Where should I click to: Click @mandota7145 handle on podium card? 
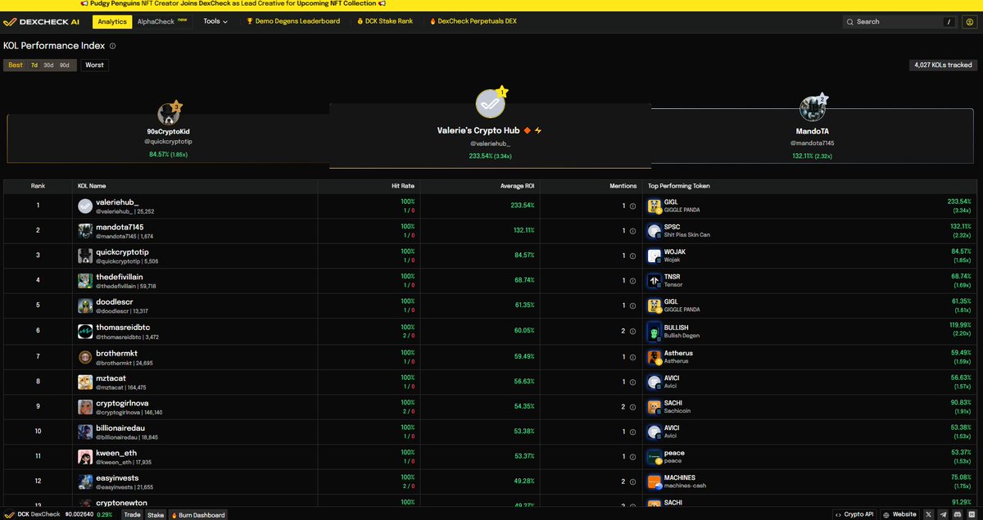[812, 142]
